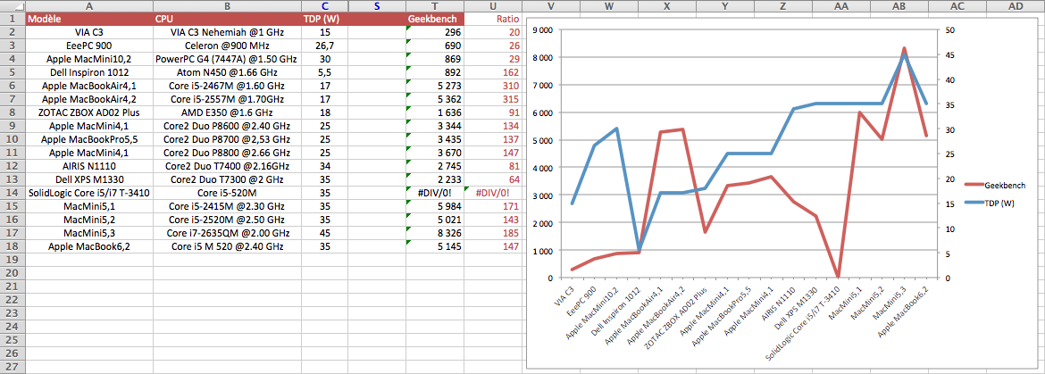Select cell 'Atom N450 @1.66 GHz'
The width and height of the screenshot is (1045, 374).
227,72
